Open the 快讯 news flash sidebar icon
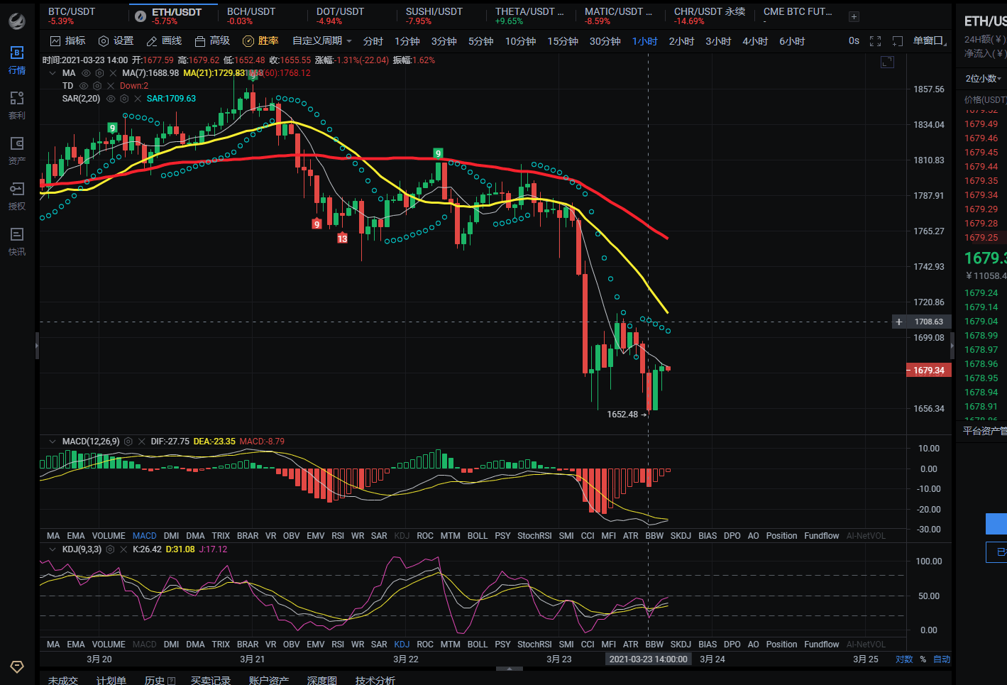Screen dimensions: 1007x685 (17, 241)
